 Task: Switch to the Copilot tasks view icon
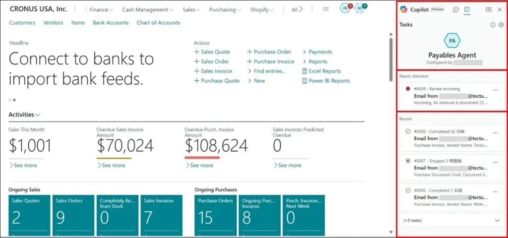(467, 9)
